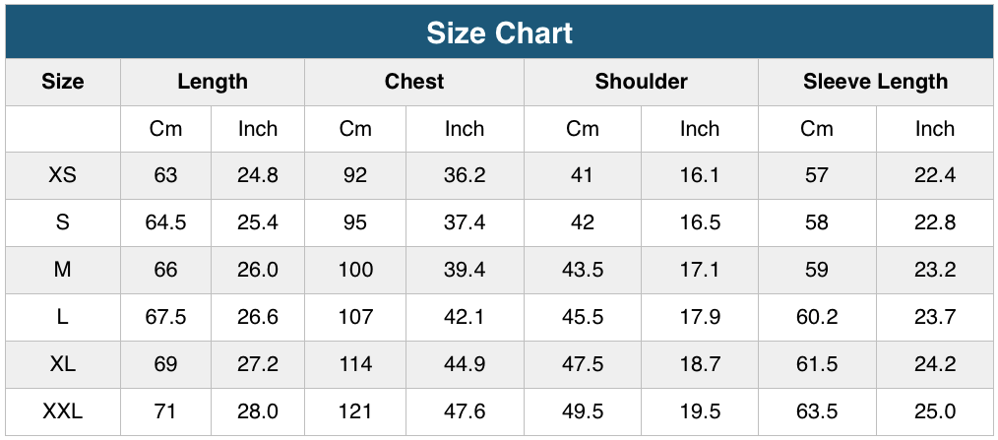Click the Inch subheader under Chest
Image resolution: width=998 pixels, height=440 pixels.
(465, 129)
